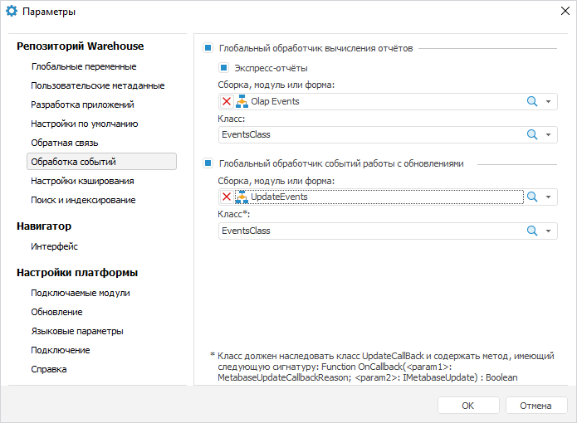Expand the UpdateEvents dropdown list

point(549,197)
